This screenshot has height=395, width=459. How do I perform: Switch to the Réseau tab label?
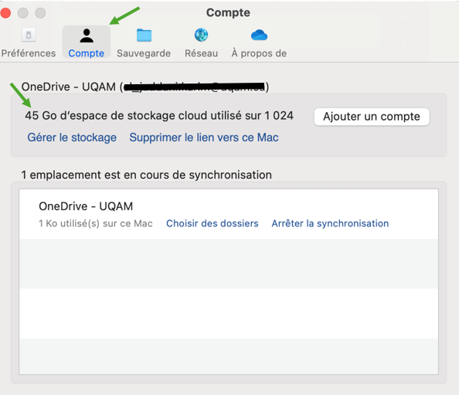(201, 53)
